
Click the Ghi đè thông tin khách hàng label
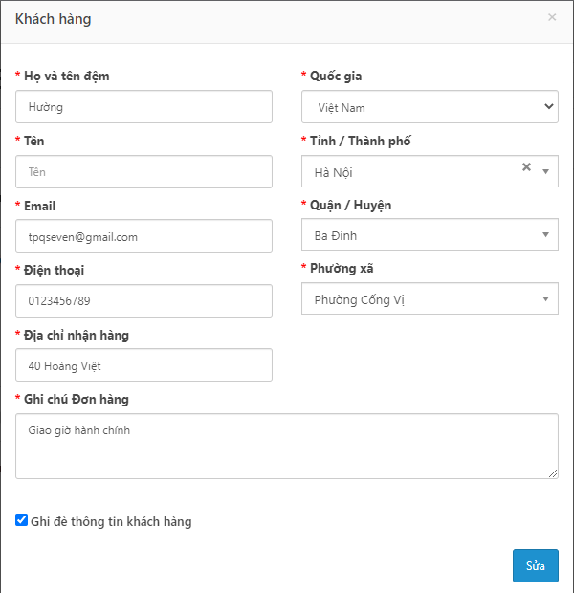(111, 522)
